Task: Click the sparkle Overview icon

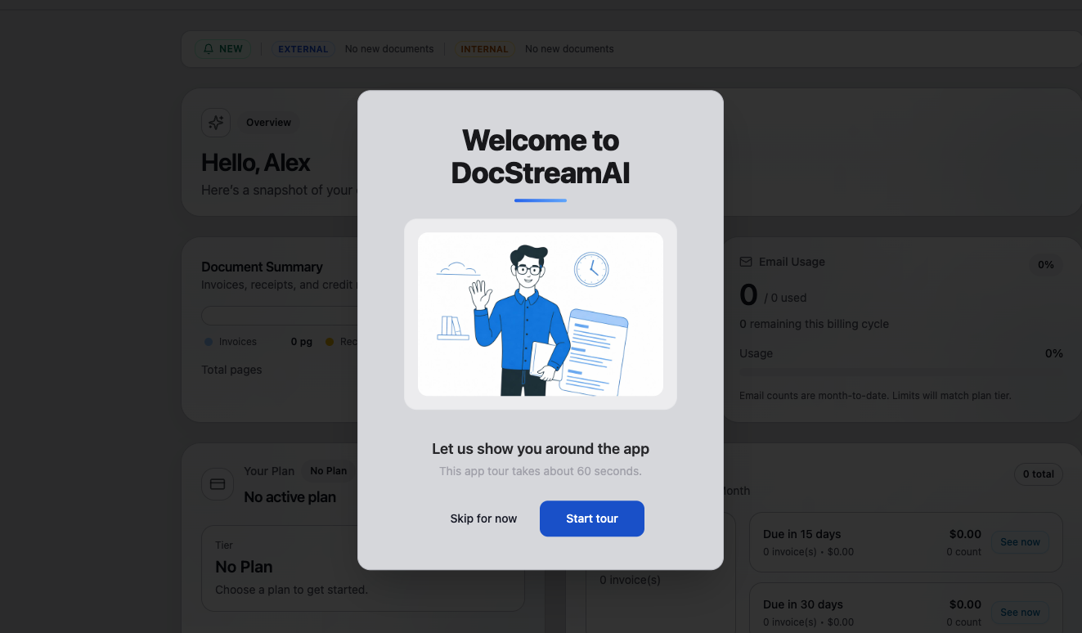Action: 216,123
